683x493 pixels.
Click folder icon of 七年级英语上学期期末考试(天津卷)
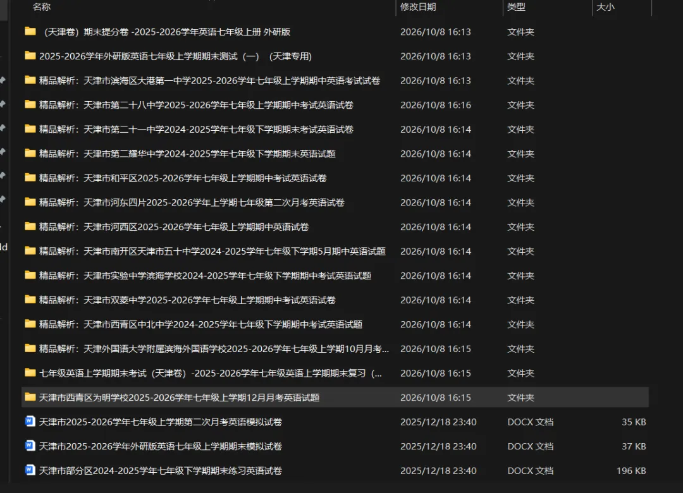pyautogui.click(x=30, y=372)
